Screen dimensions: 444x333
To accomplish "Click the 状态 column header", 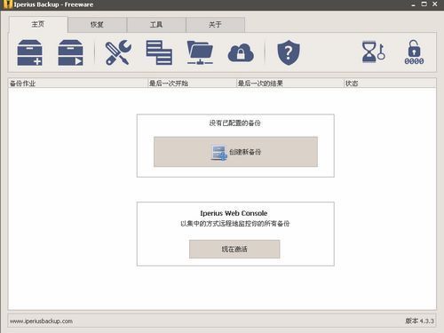I will (390, 83).
